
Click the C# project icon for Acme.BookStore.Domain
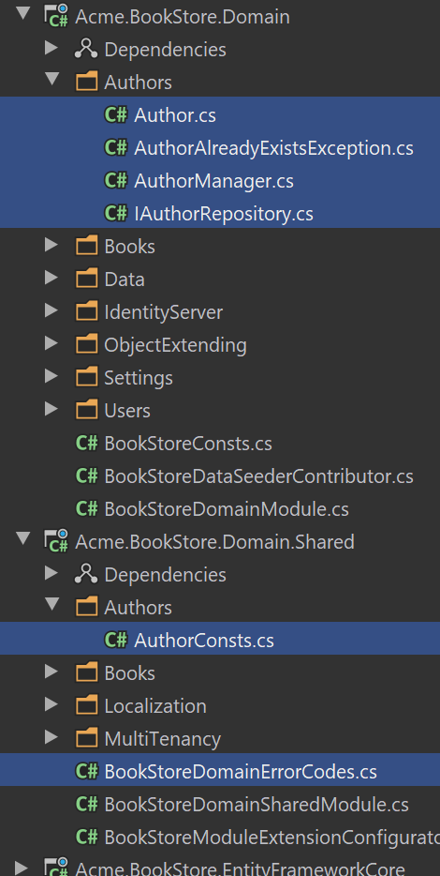[x=56, y=16]
